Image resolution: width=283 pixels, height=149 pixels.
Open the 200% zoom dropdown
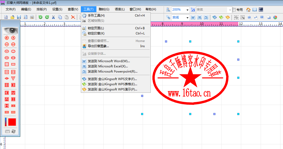click(x=188, y=10)
